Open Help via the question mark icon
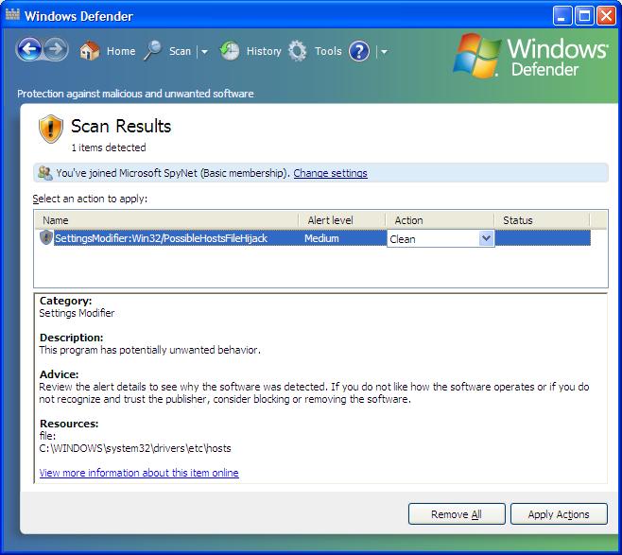The height and width of the screenshot is (555, 622). pos(359,51)
